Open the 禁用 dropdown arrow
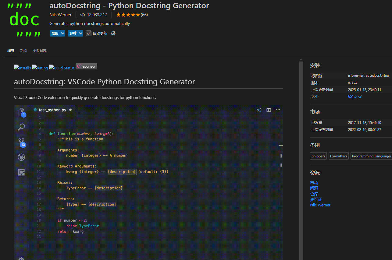 62,33
